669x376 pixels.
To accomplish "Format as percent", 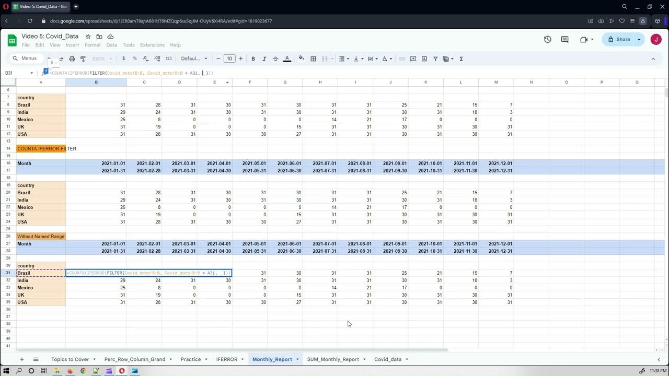I will coord(134,58).
